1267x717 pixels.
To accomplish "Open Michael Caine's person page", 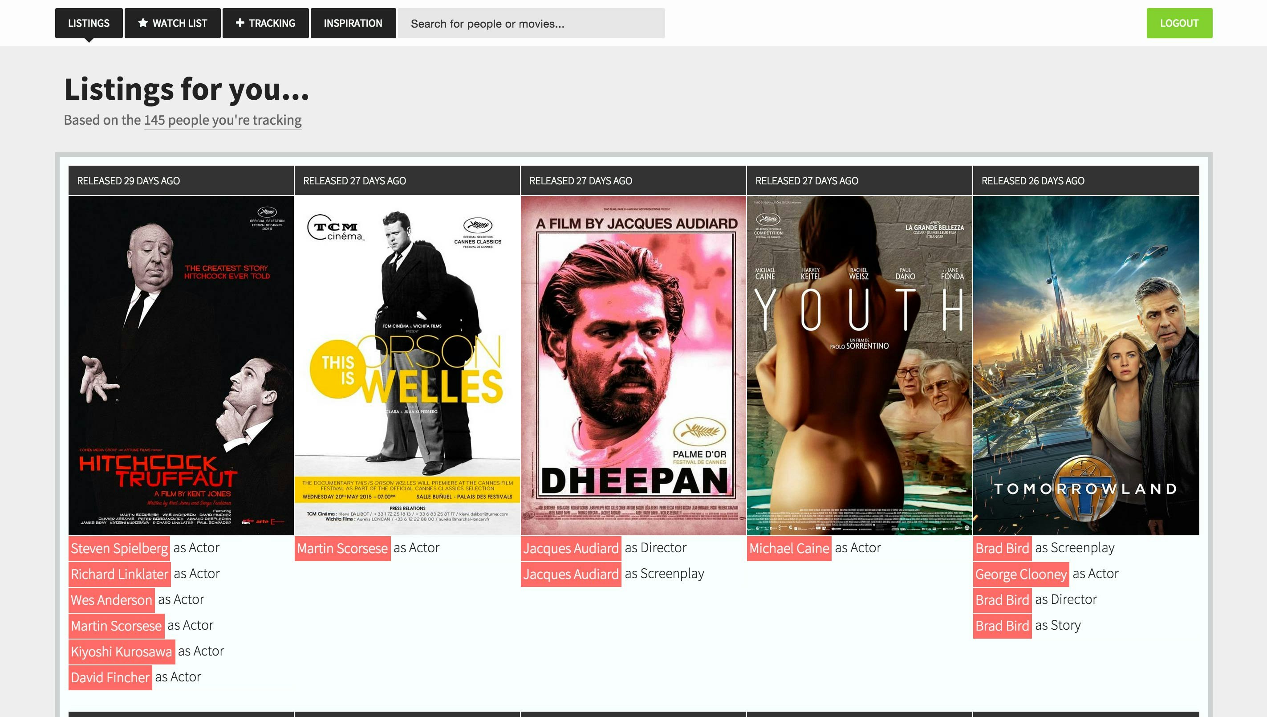I will coord(788,548).
